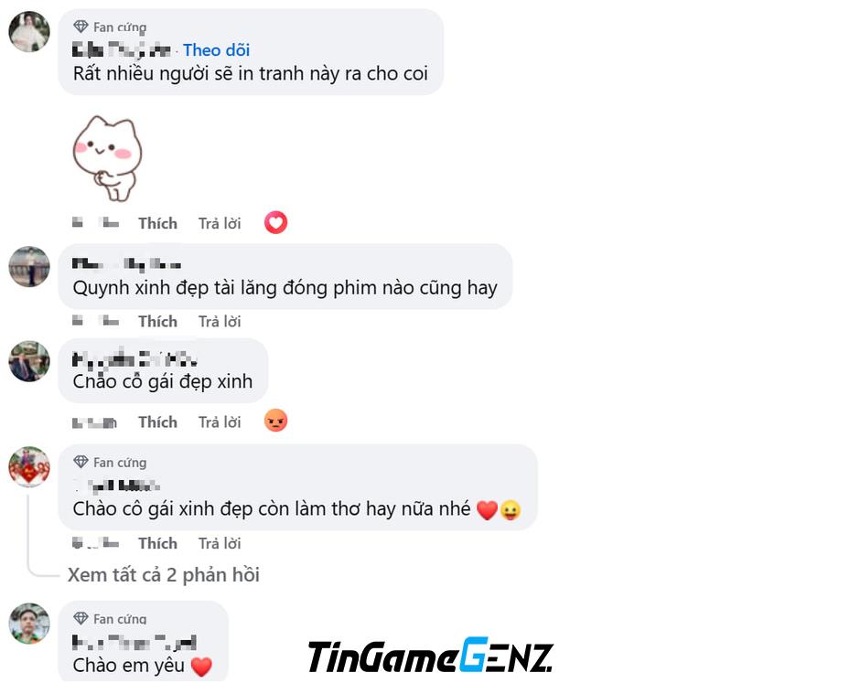Image resolution: width=860 pixels, height=683 pixels.
Task: Open the red-decorated avatar of fourth commenter
Action: 29,467
